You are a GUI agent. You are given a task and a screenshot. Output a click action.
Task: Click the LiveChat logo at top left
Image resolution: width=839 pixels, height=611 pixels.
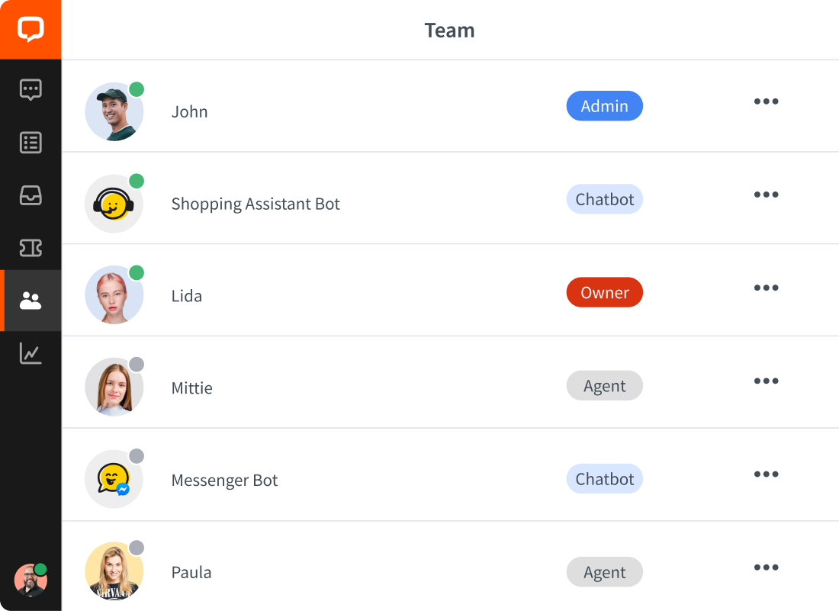pyautogui.click(x=31, y=31)
